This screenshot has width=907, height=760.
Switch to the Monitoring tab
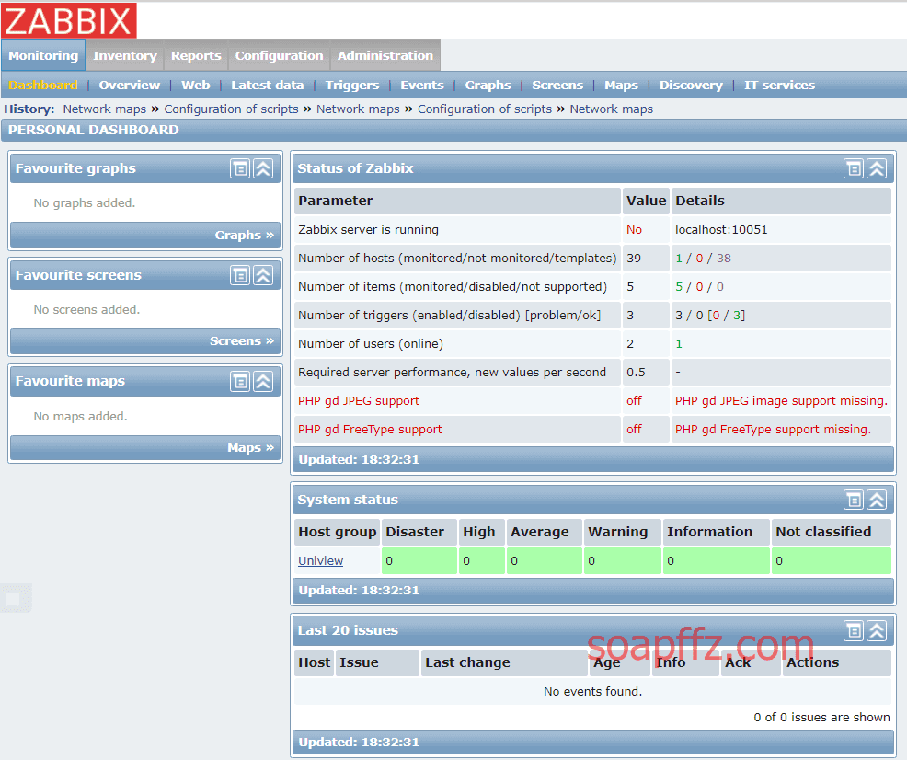(x=43, y=55)
